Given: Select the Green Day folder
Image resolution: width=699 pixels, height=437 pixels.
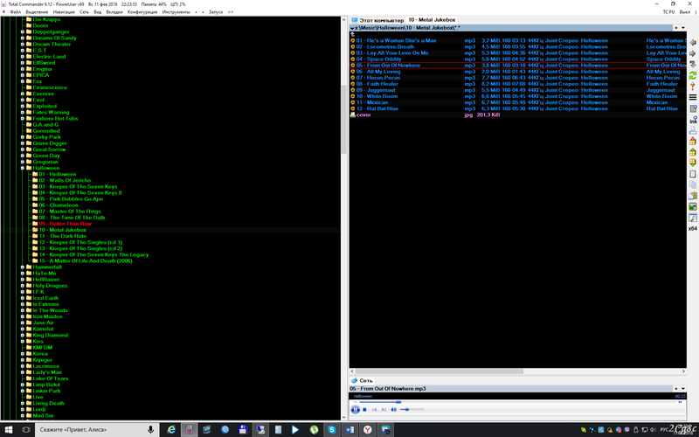Looking at the screenshot, I should coord(46,156).
